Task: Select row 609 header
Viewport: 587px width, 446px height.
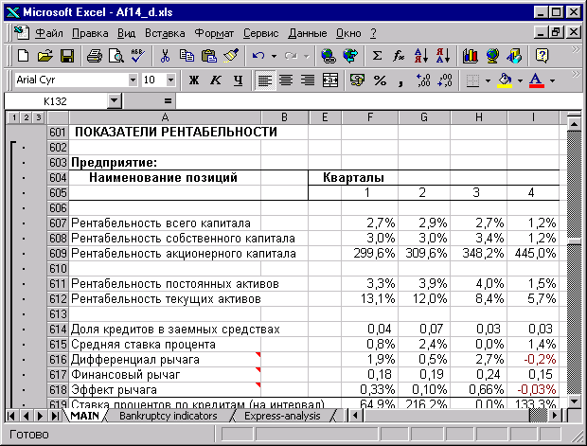Action: point(58,254)
